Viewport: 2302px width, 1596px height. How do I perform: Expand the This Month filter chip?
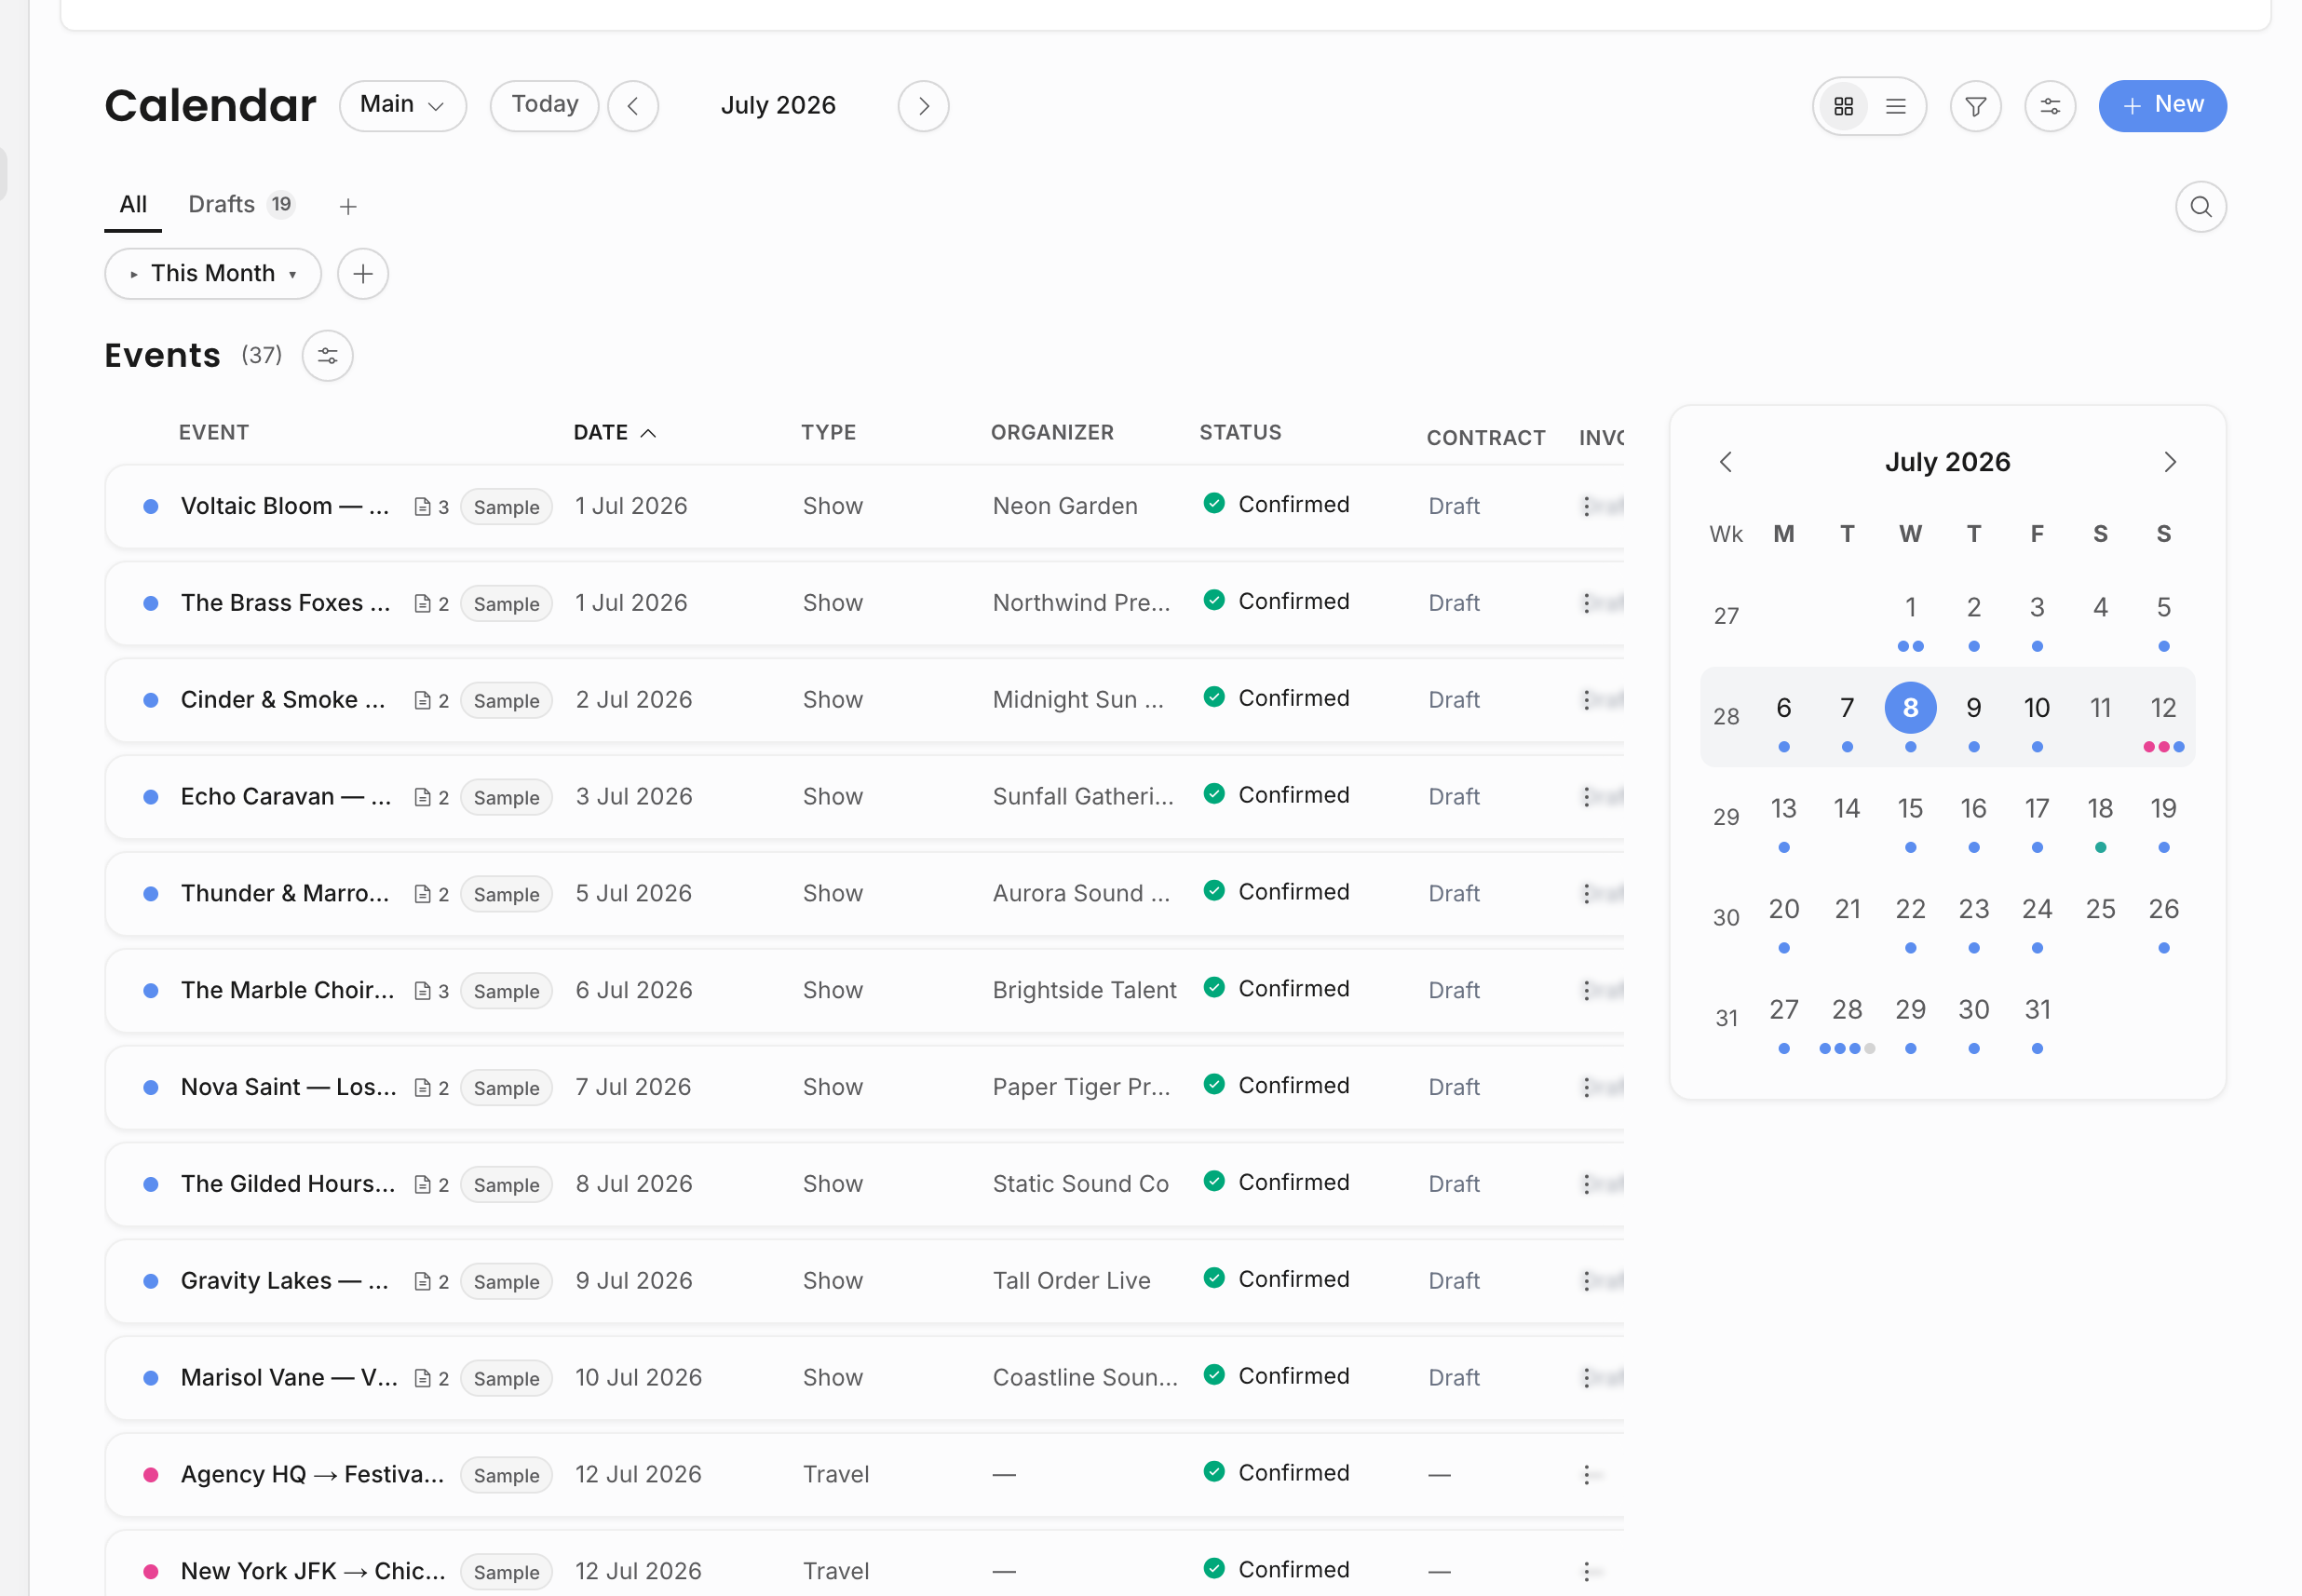[213, 274]
